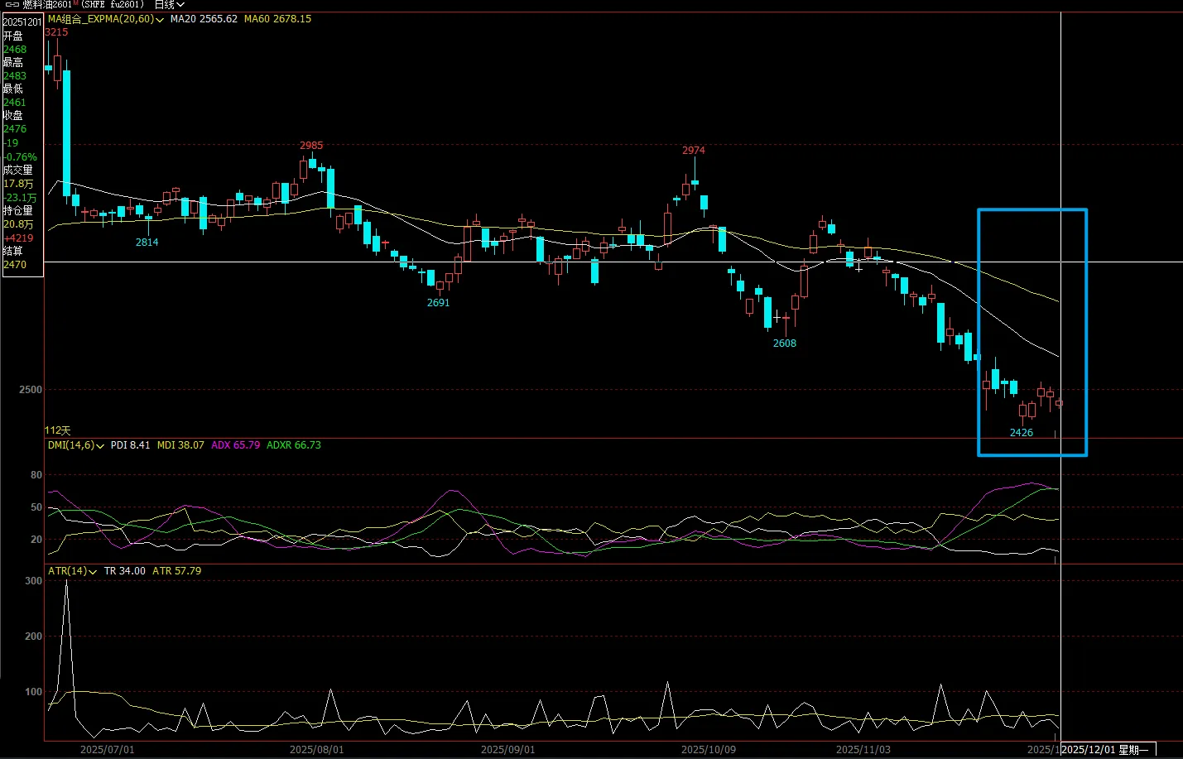The height and width of the screenshot is (759, 1183).
Task: Click the 2025/08/01 date axis label
Action: 316,750
